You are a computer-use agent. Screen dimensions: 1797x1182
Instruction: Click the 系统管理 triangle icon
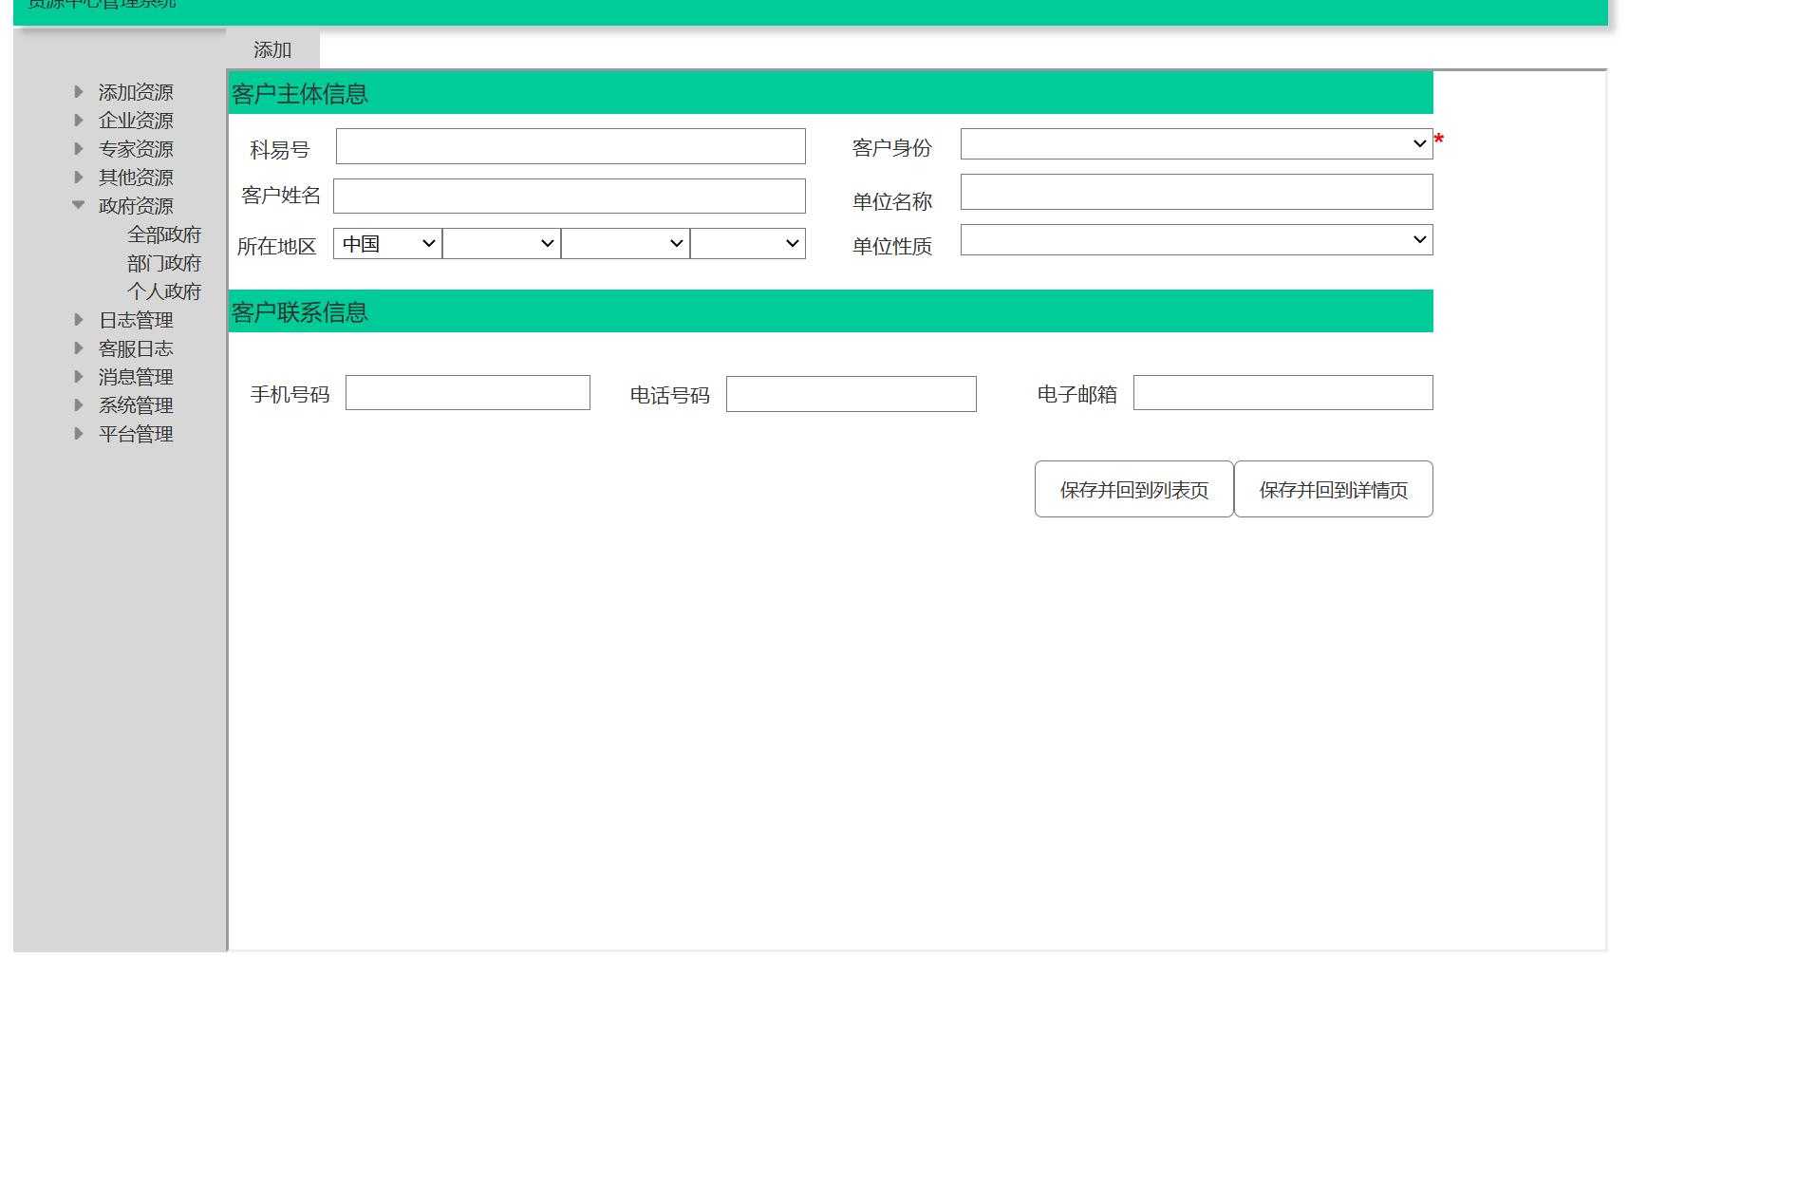point(79,405)
